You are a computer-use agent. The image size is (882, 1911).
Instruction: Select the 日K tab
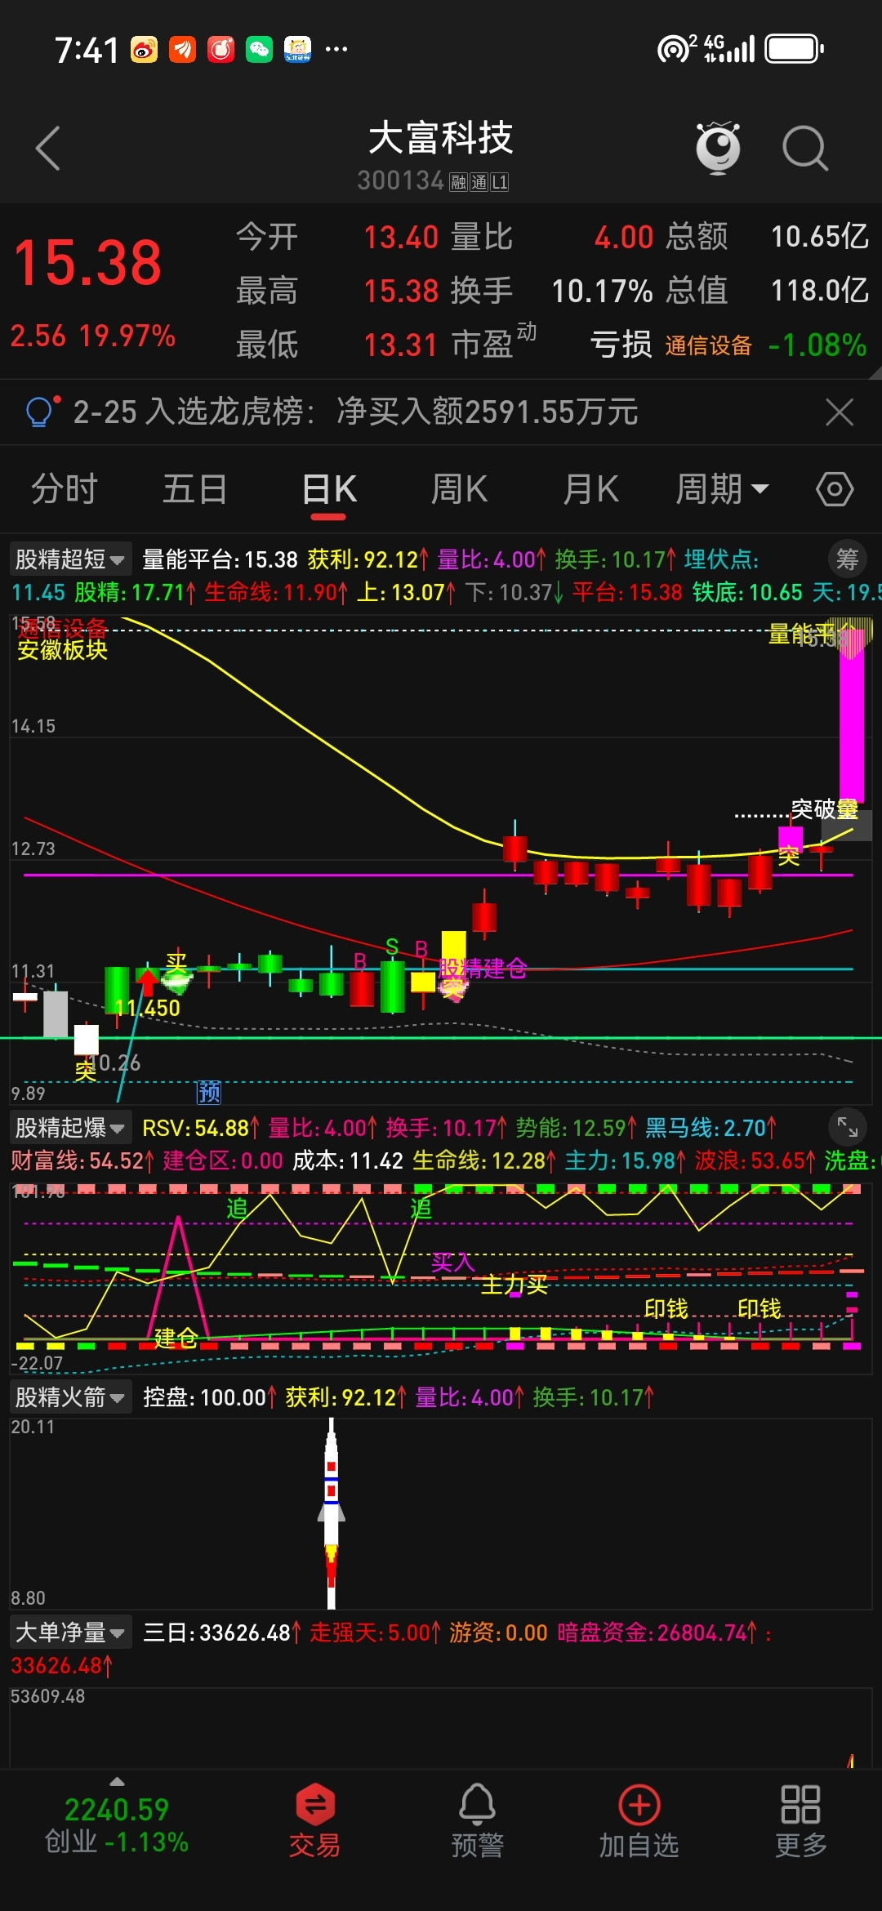(x=329, y=489)
